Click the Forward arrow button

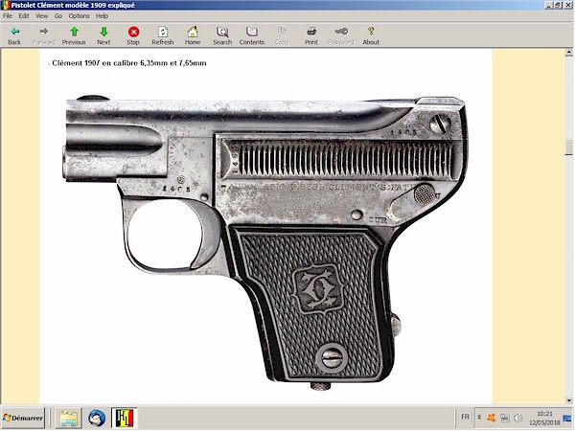[x=44, y=36]
